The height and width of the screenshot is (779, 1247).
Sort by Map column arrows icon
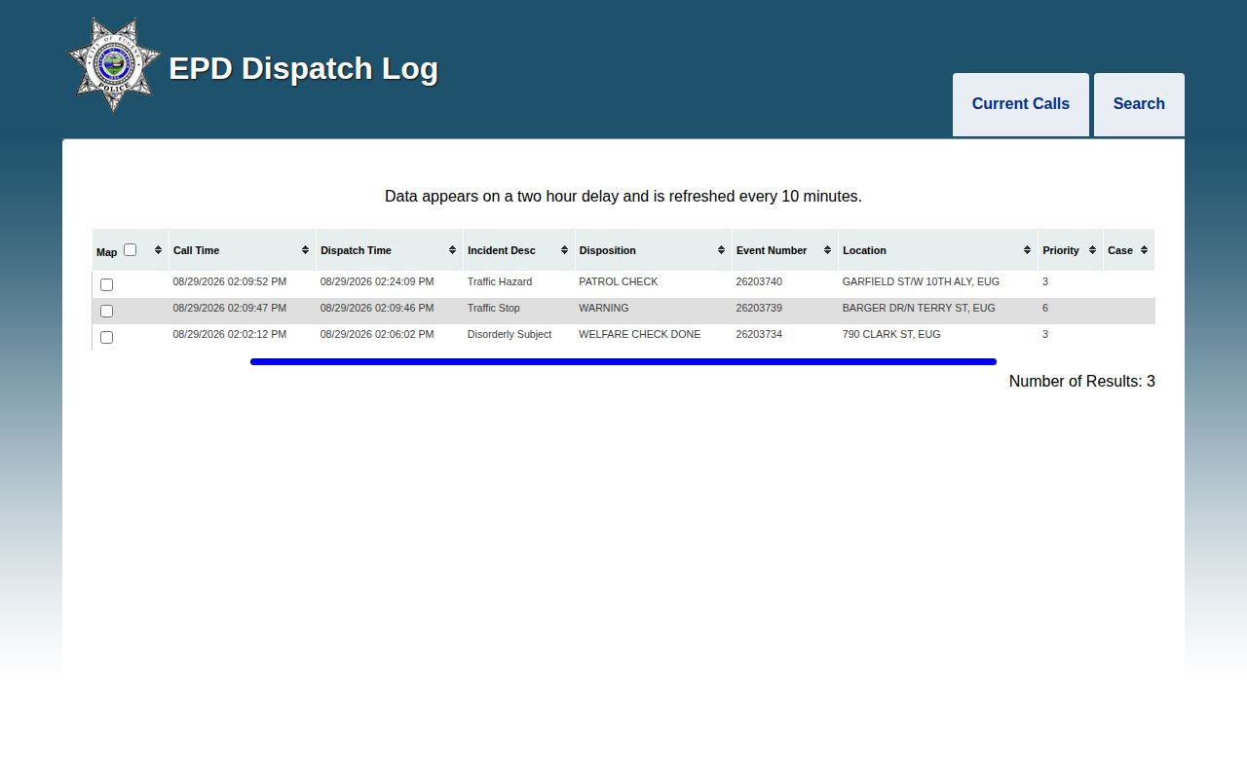click(158, 250)
